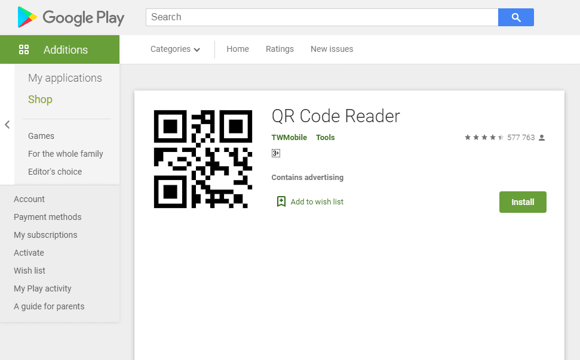Viewport: 580px width, 360px height.
Task: Focus the Search input field
Action: [322, 17]
